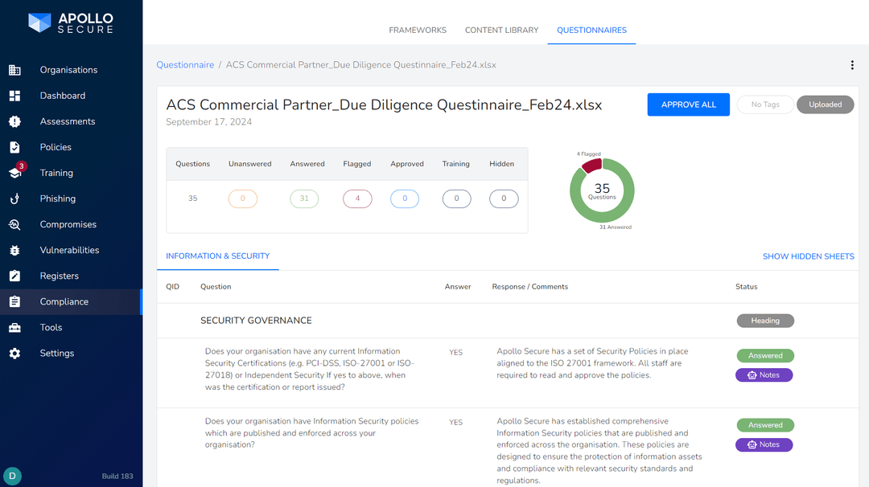The height and width of the screenshot is (487, 869).
Task: Click Show Hidden Sheets link
Action: [808, 256]
